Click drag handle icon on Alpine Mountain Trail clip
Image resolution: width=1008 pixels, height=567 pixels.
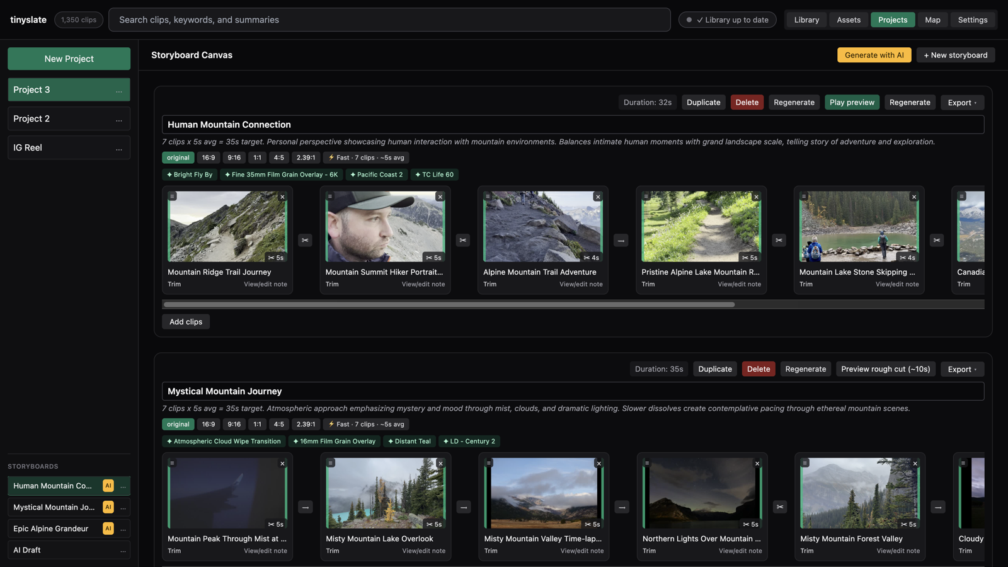coord(488,196)
